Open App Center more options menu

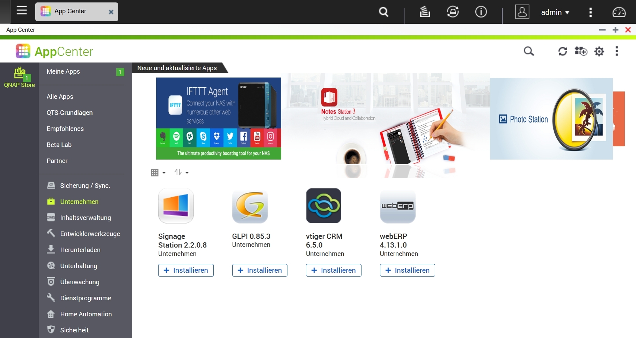[617, 51]
